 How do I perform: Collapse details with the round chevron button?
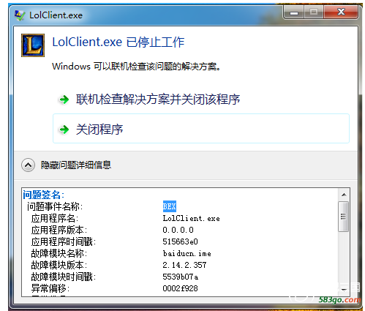pos(28,165)
